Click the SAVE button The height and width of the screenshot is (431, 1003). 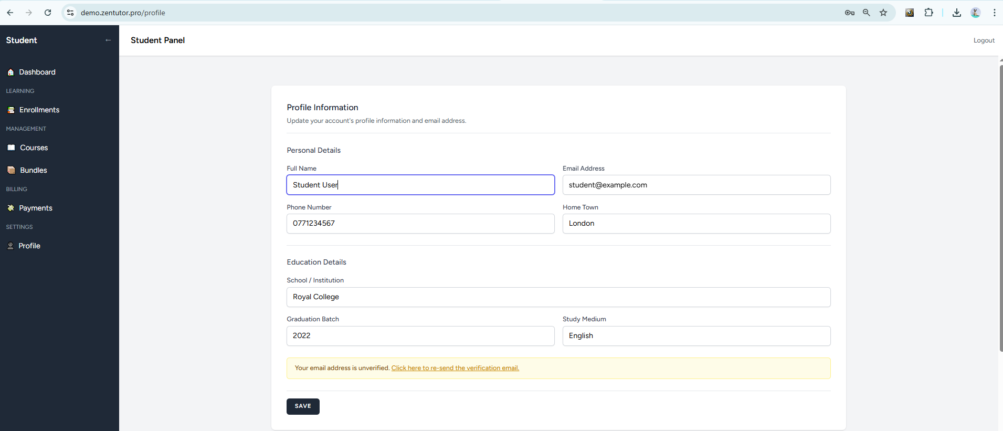click(303, 406)
